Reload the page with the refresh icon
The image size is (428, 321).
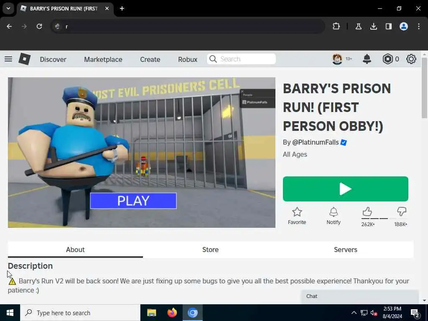(39, 26)
